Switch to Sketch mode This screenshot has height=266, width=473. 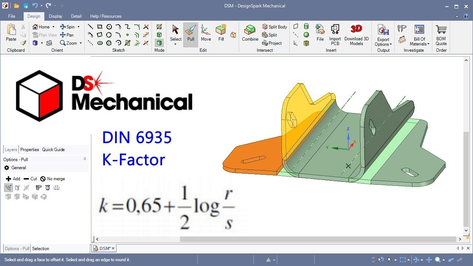(159, 27)
